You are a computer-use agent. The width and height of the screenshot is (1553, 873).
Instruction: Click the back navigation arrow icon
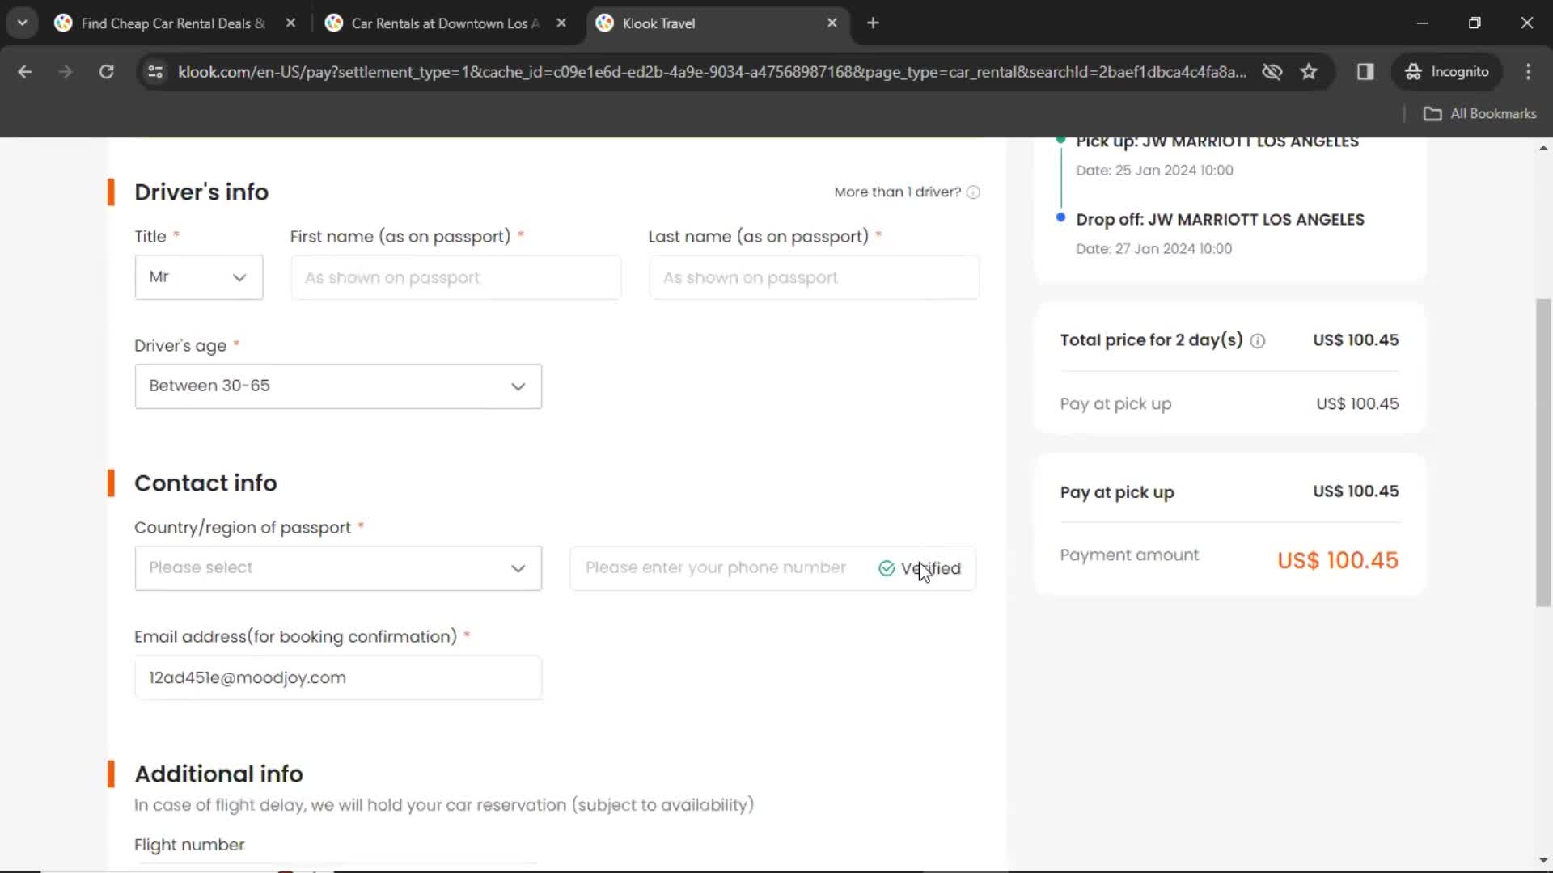click(26, 71)
